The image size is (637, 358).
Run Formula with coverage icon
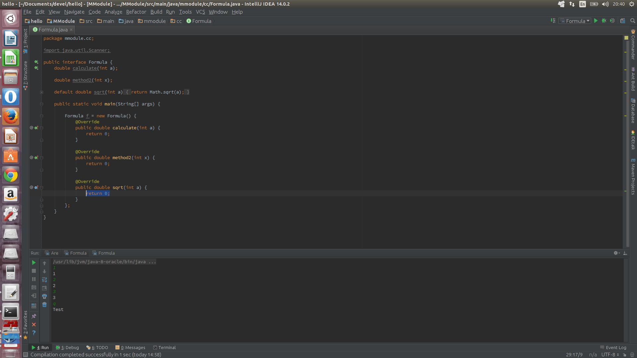[x=612, y=21]
